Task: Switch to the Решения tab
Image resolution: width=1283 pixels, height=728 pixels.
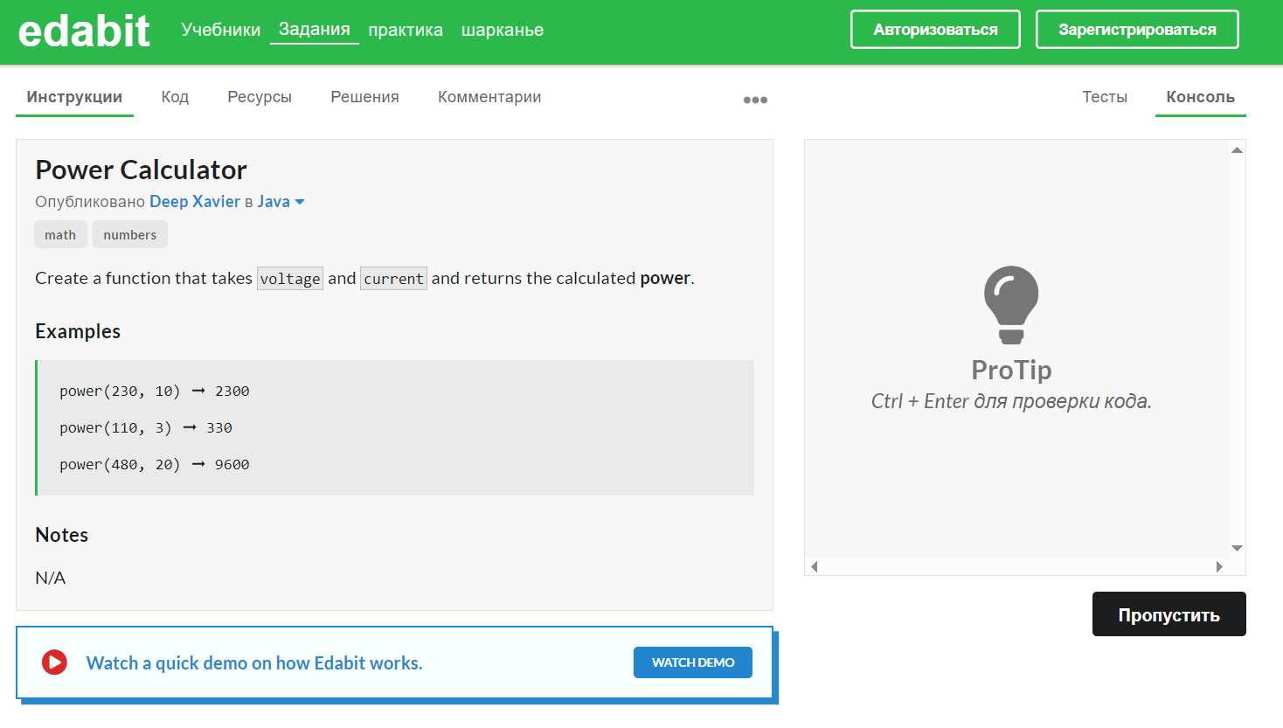Action: (x=364, y=97)
